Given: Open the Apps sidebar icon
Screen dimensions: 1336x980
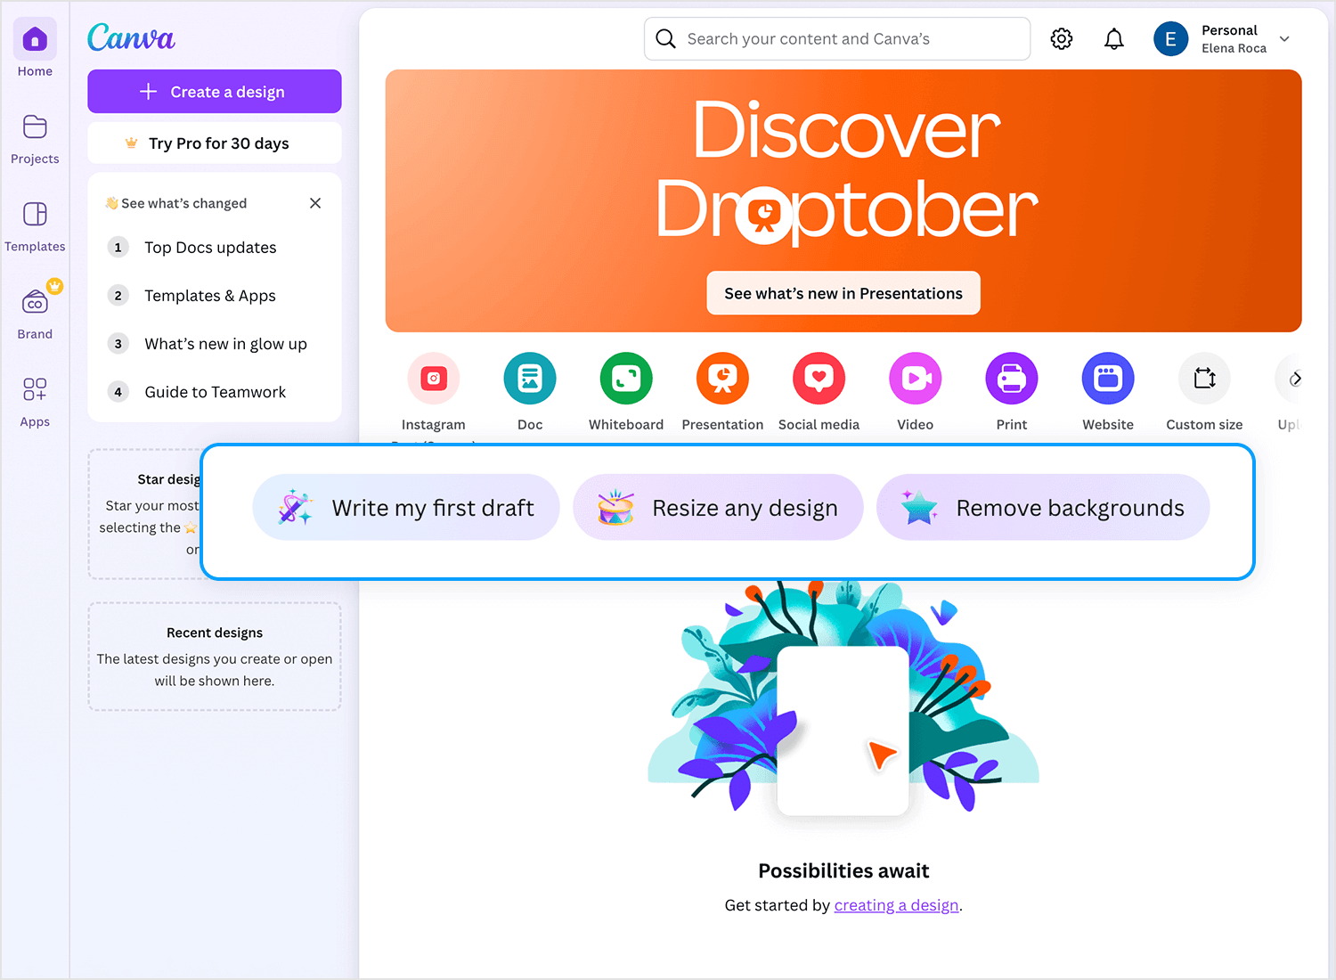Looking at the screenshot, I should coord(35,389).
